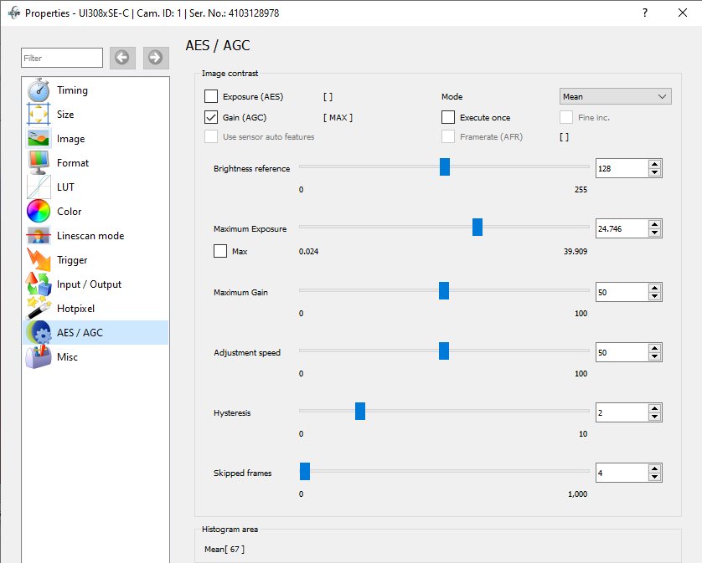The height and width of the screenshot is (563, 702).
Task: Click the app icon in the title bar
Action: coord(14,13)
